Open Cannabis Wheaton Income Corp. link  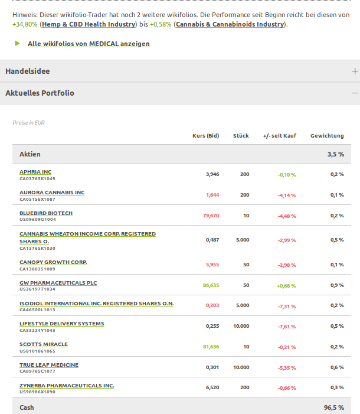(87, 234)
